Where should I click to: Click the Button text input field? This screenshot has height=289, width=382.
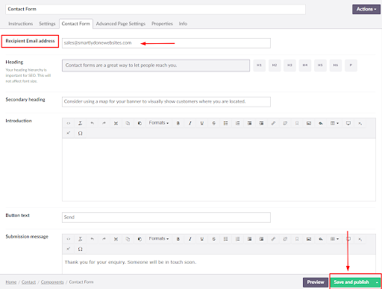(166, 217)
